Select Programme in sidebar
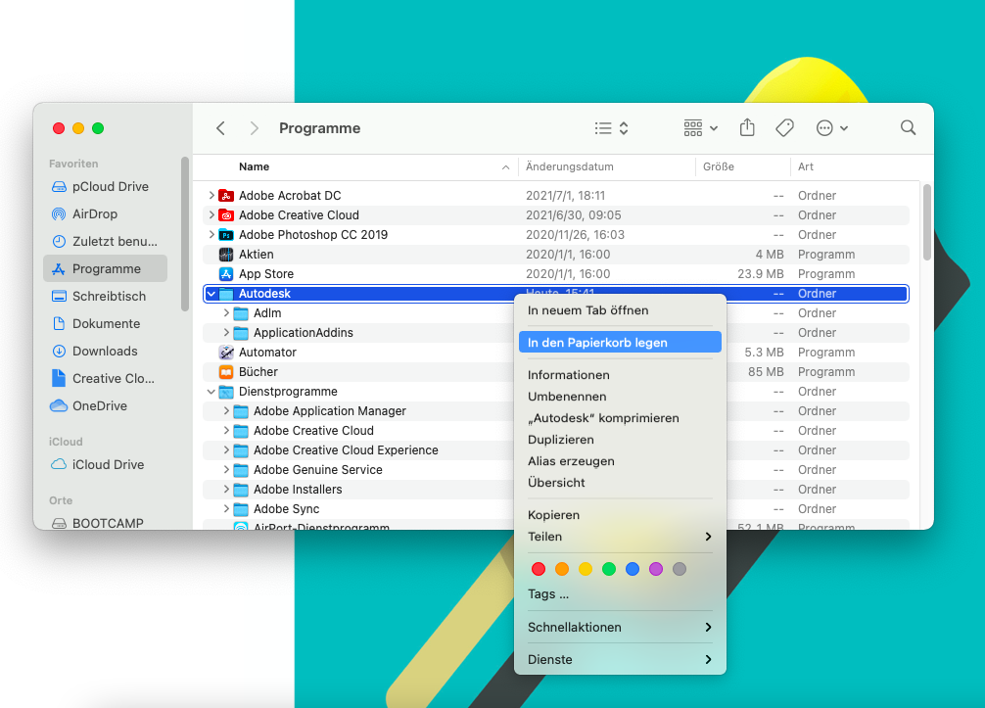Viewport: 985px width, 708px height. pyautogui.click(x=106, y=269)
